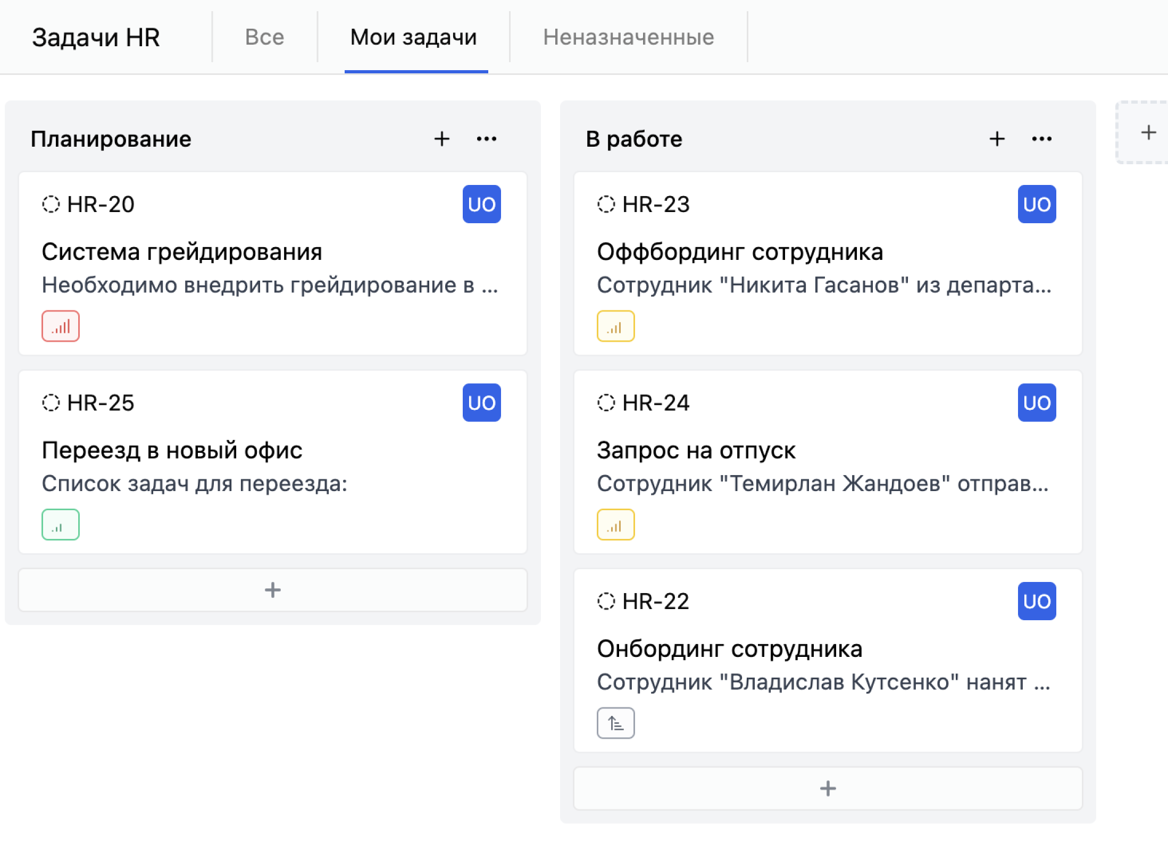Click the red high priority badge on HR-20

point(60,326)
